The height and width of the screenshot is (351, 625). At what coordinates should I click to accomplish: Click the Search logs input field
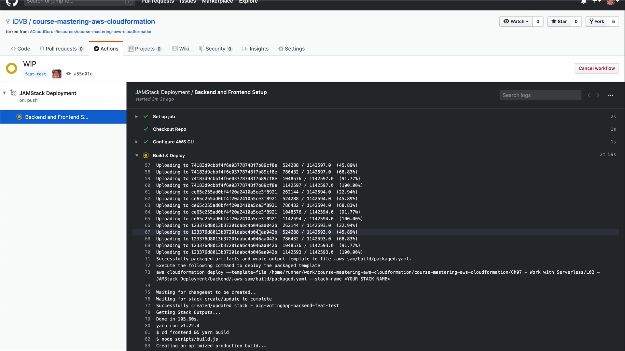540,95
